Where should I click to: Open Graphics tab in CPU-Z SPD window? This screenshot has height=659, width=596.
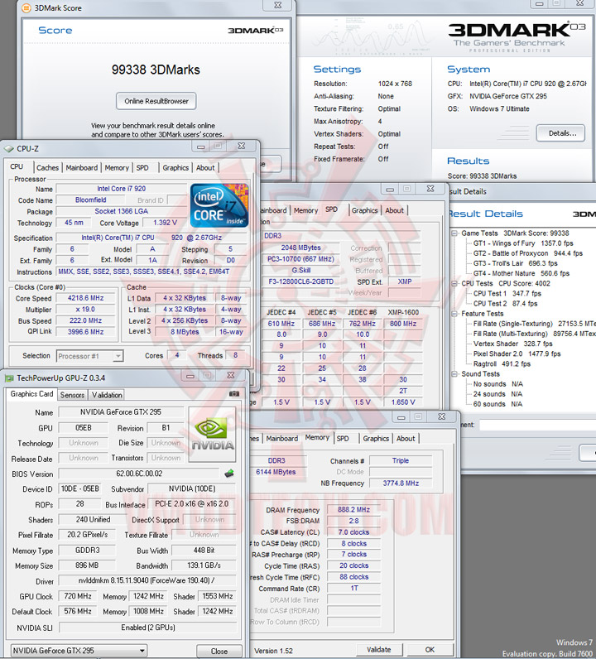pyautogui.click(x=364, y=210)
